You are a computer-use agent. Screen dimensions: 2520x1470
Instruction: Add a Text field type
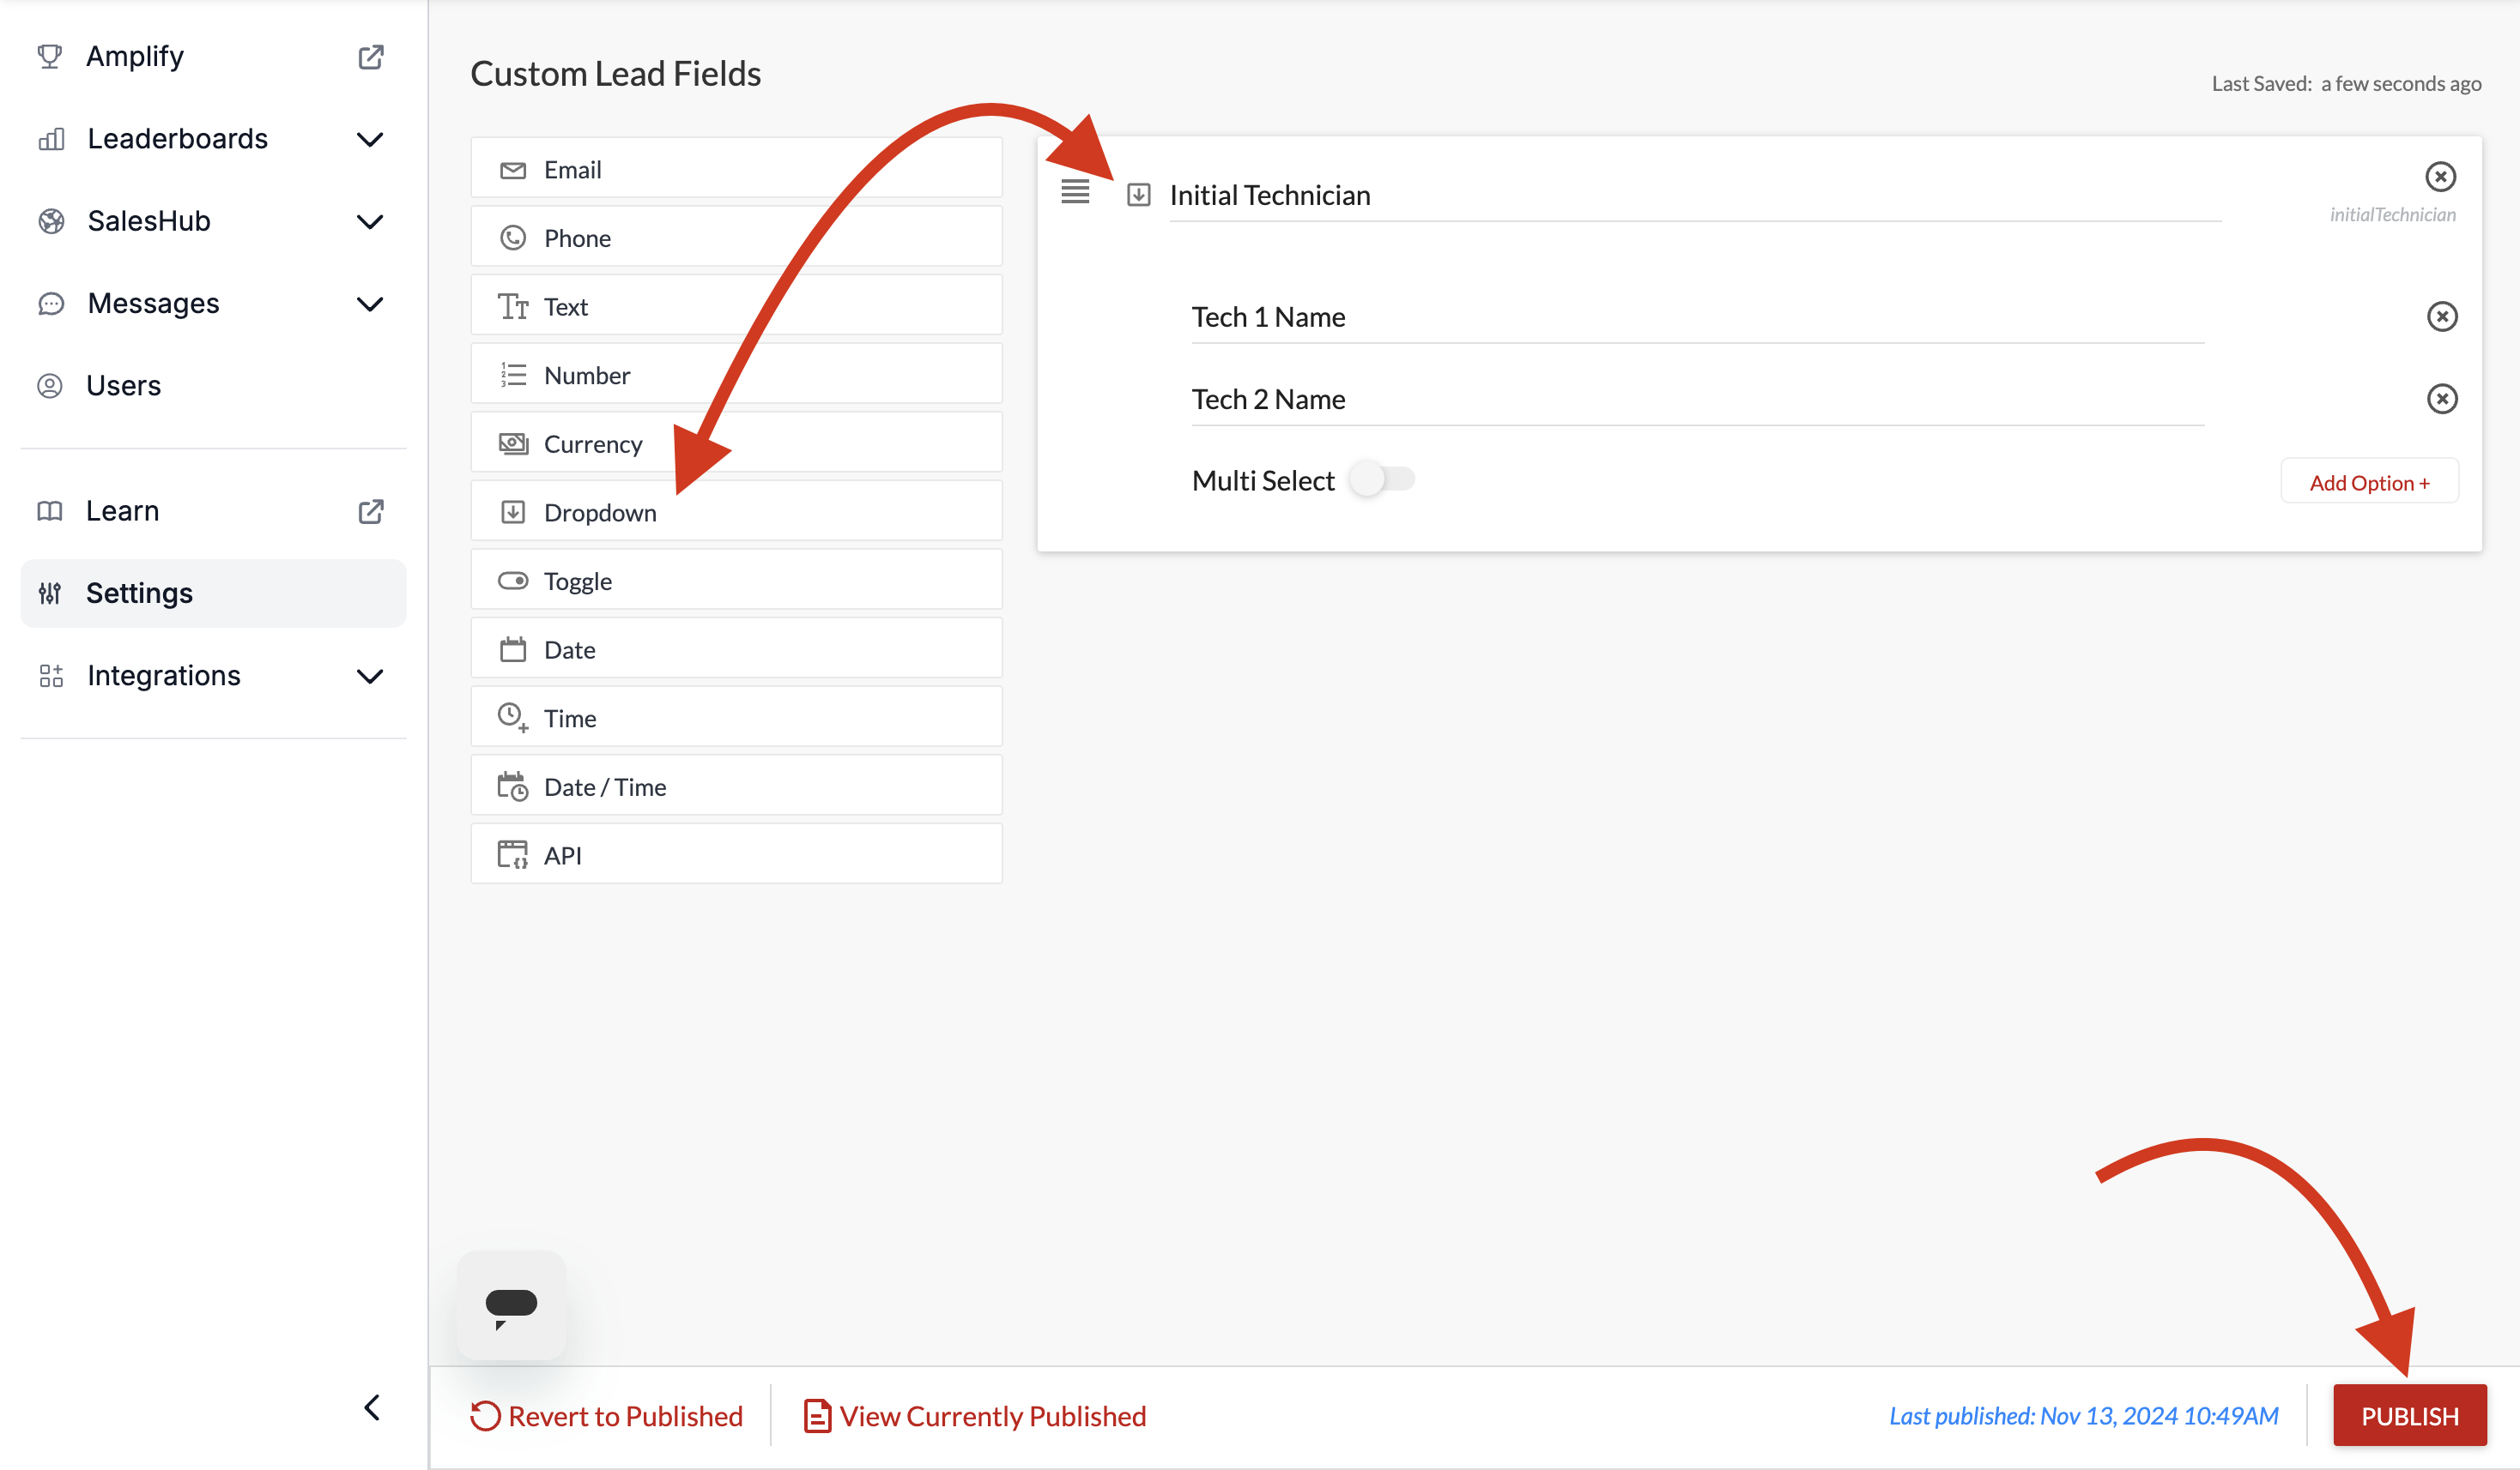(x=736, y=304)
